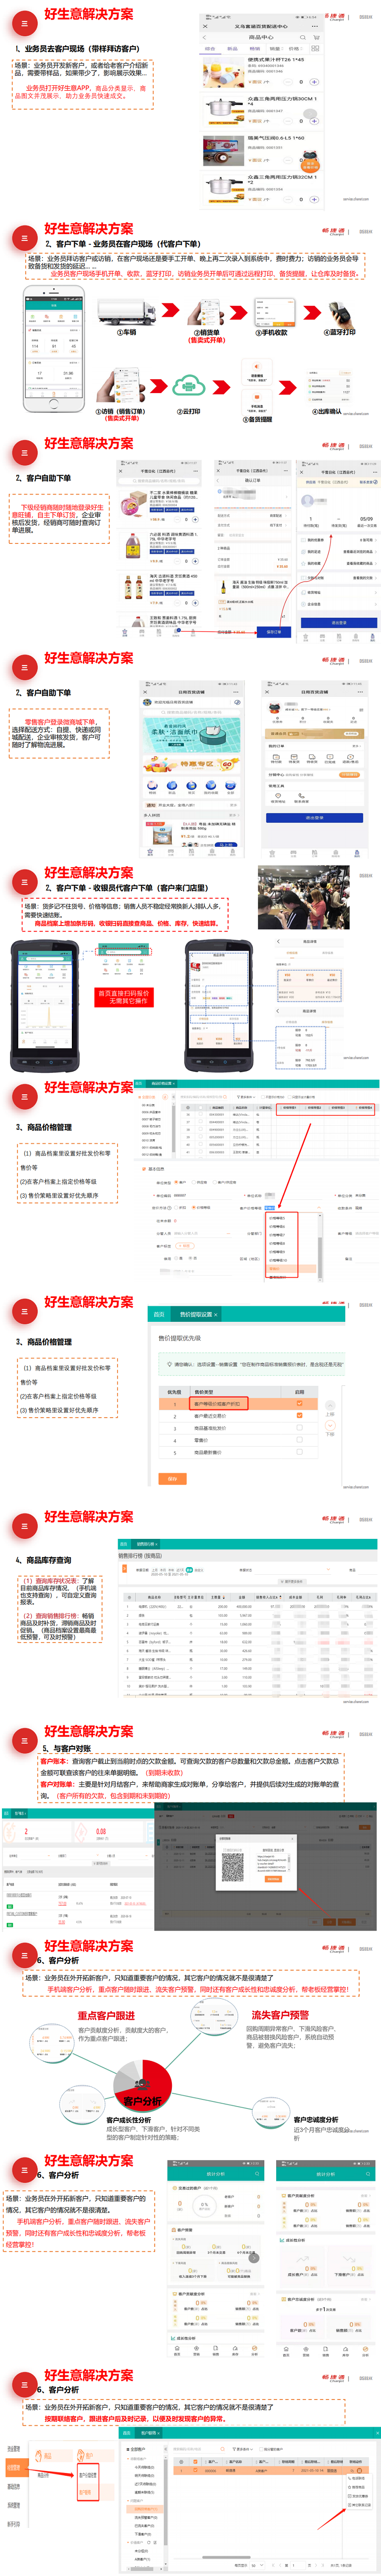The height and width of the screenshot is (2576, 381).
Task: Click the back chevron in 商品中心 header
Action: [x=205, y=37]
